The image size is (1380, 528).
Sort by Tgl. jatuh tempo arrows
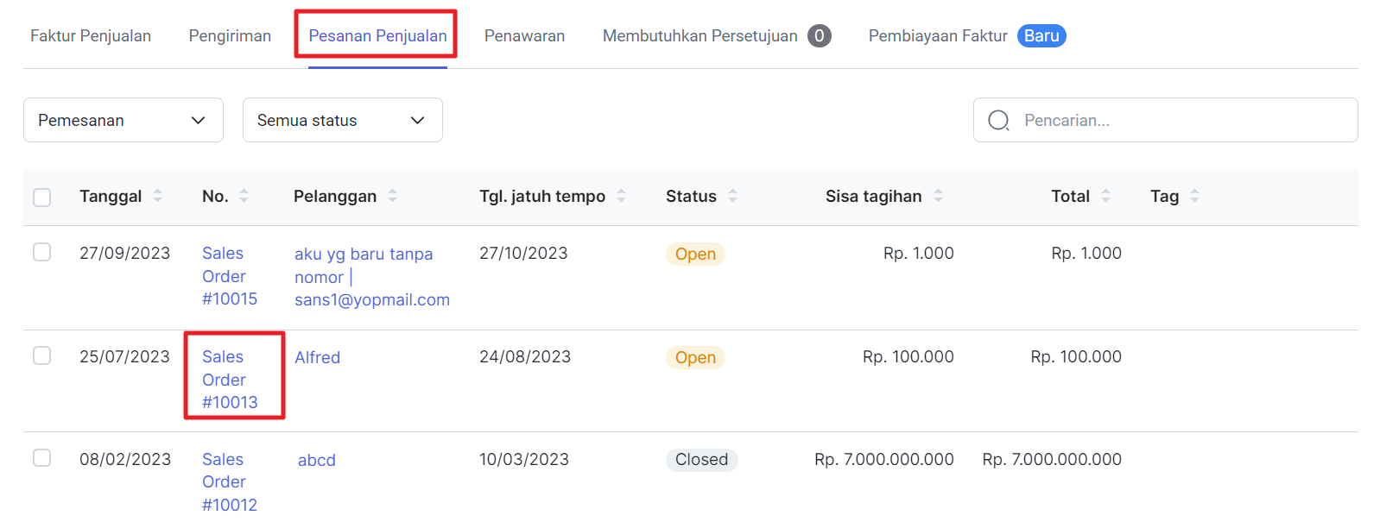point(621,197)
